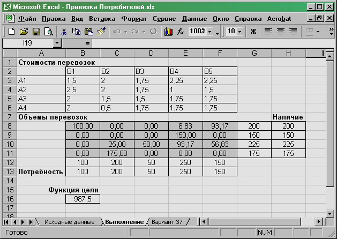
Task: Open the Redo history dropdown arrow
Action: click(144, 32)
